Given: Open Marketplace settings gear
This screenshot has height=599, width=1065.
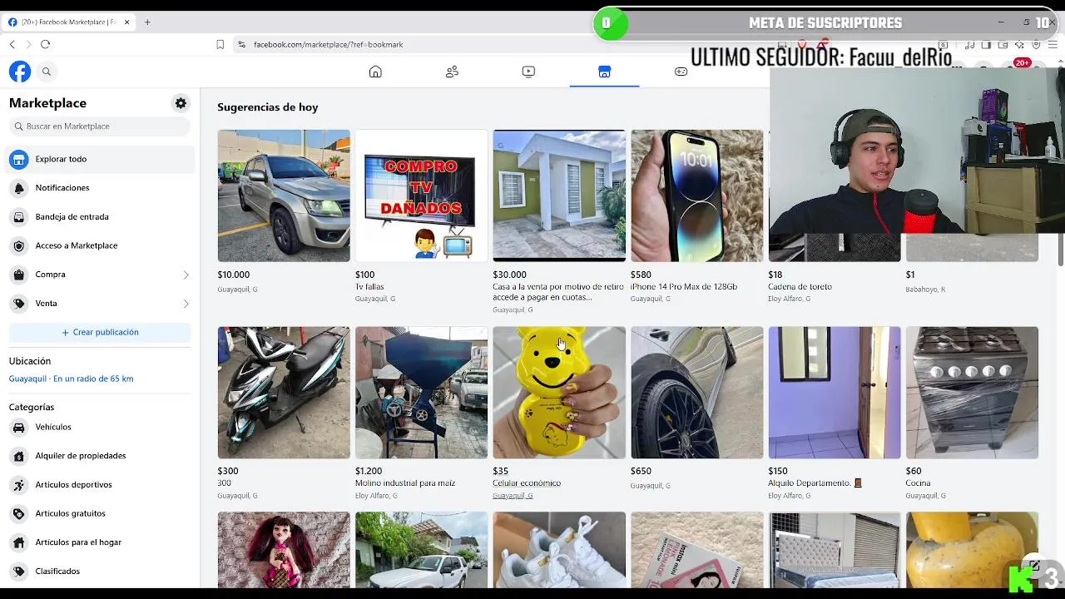Looking at the screenshot, I should point(181,103).
